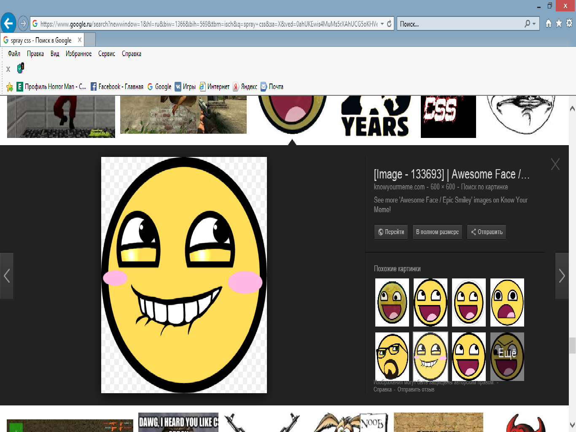Open the Профиль Horror Man bookmark
Viewport: 576px width, 432px height.
coord(51,86)
